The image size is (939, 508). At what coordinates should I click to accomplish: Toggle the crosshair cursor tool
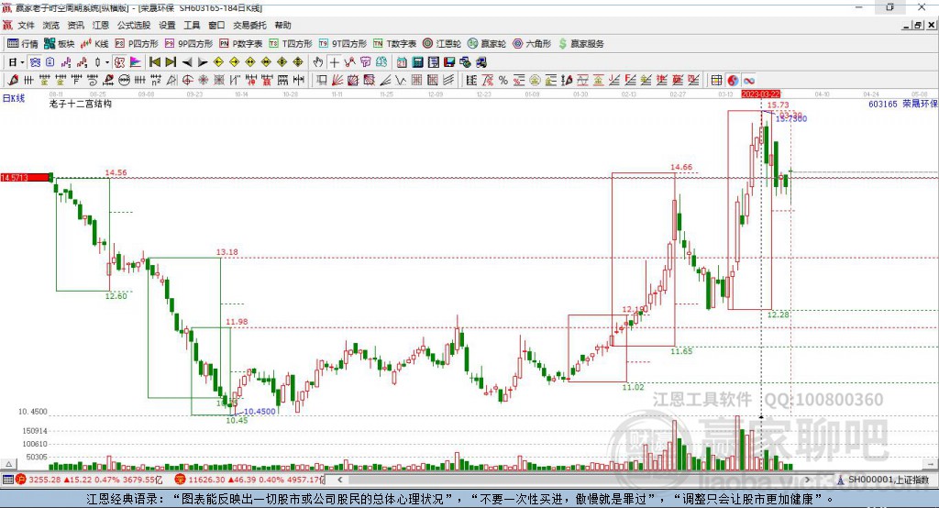[x=334, y=62]
